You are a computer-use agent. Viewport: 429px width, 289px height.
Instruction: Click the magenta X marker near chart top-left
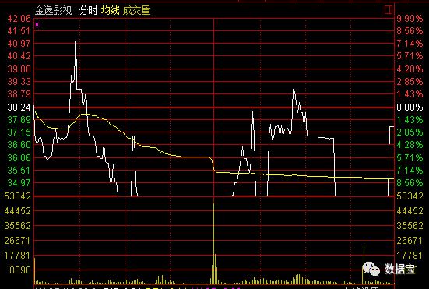pos(37,25)
